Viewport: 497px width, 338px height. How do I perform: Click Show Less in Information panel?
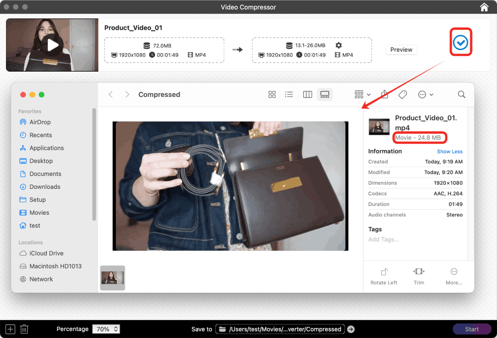449,152
